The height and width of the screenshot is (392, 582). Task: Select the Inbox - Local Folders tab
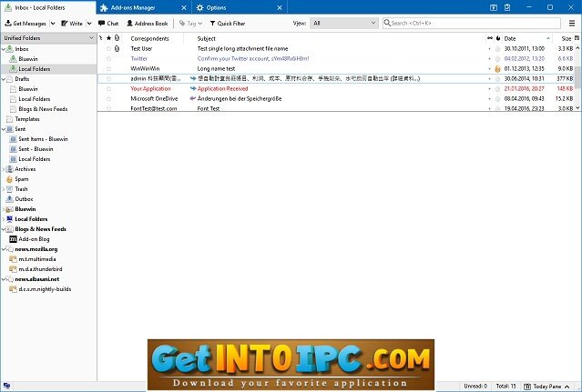(47, 7)
